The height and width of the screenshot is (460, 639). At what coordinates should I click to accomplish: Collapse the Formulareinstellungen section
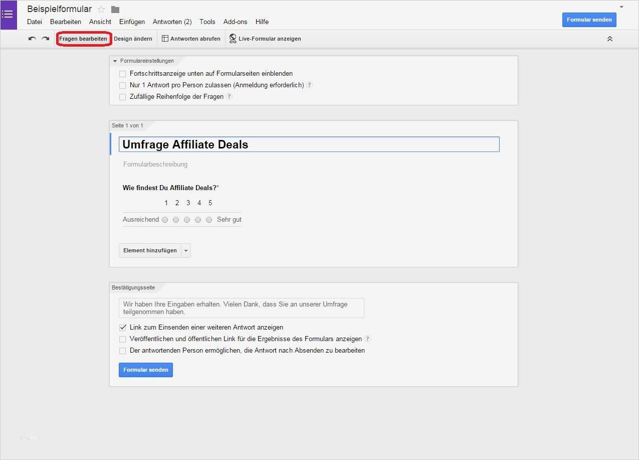click(116, 60)
